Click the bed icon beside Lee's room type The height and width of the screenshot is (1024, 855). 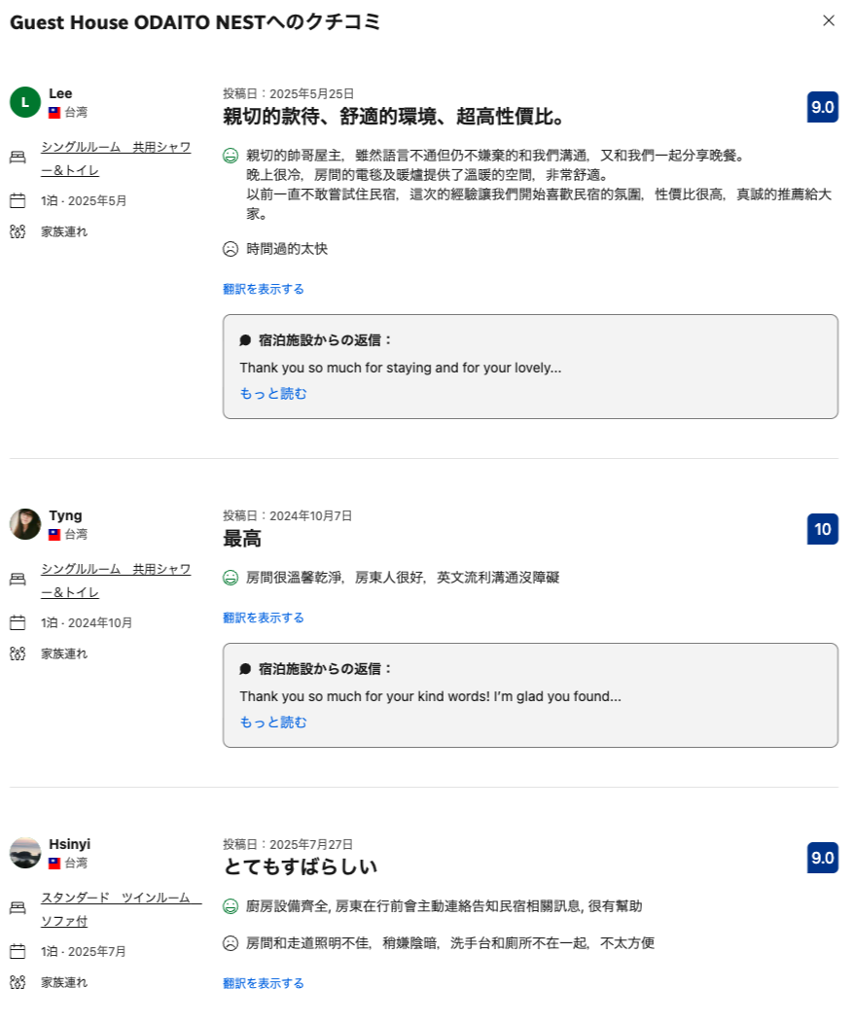coord(18,158)
